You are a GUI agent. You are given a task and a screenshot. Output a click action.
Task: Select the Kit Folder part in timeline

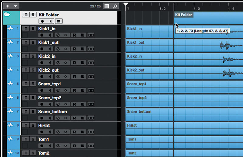[208, 18]
